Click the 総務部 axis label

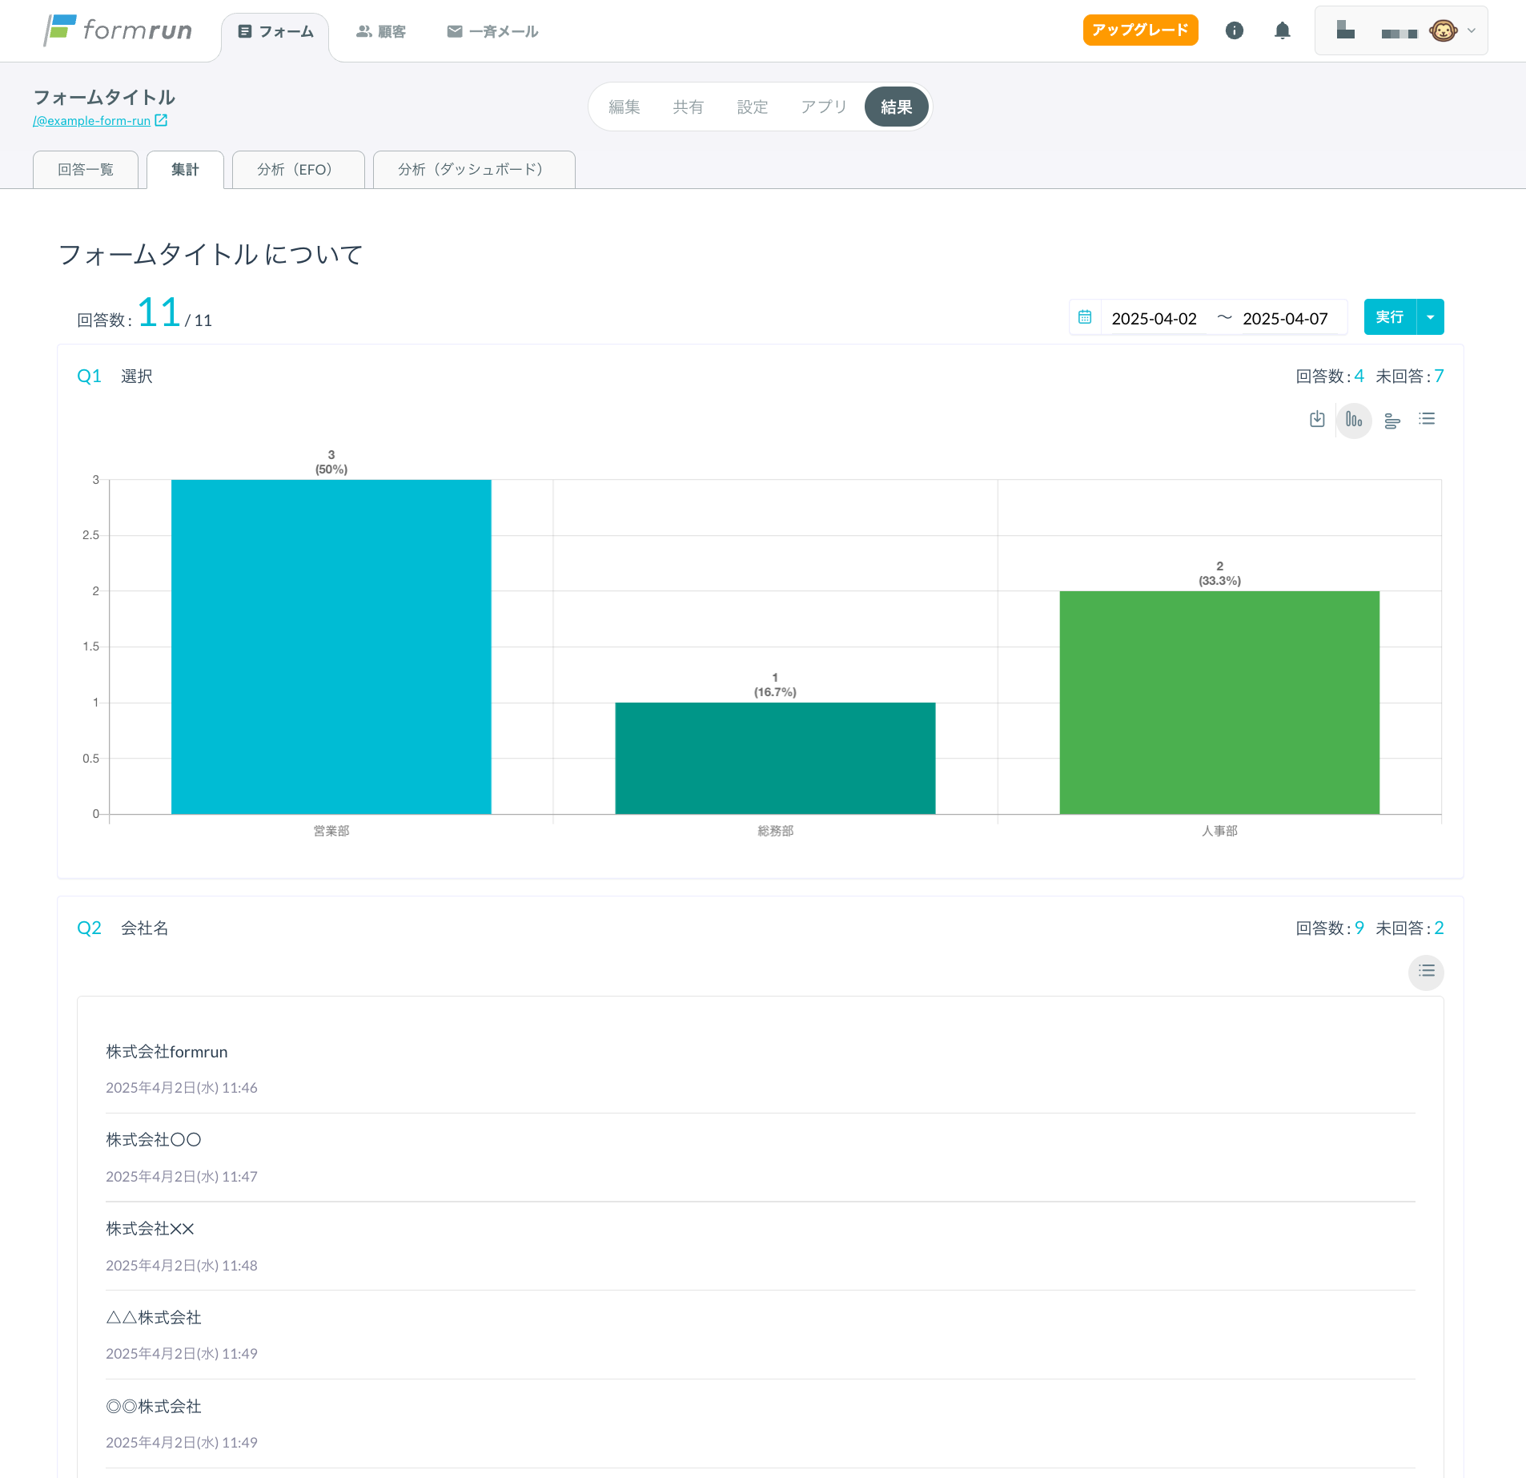(x=775, y=832)
